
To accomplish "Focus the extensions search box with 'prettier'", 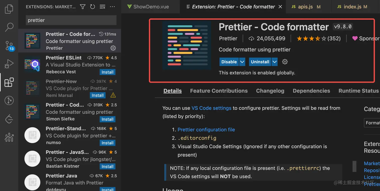I will [x=71, y=20].
